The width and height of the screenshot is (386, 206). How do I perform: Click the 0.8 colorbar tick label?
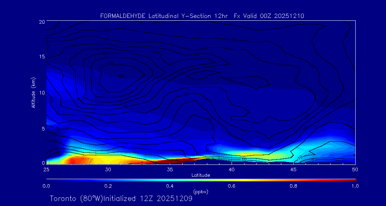click(x=293, y=186)
